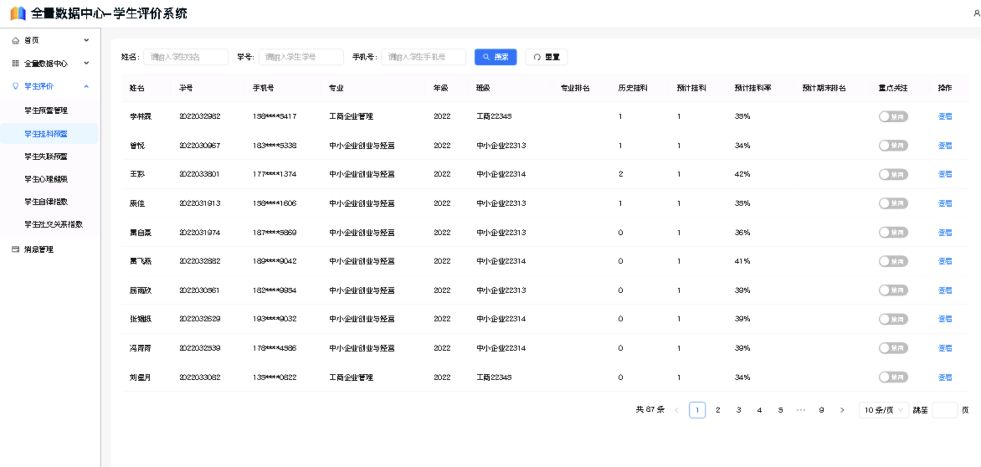Click the 重置 reset button
This screenshot has height=467, width=981.
(x=546, y=57)
